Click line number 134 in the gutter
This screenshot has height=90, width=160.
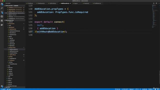coord(30,22)
